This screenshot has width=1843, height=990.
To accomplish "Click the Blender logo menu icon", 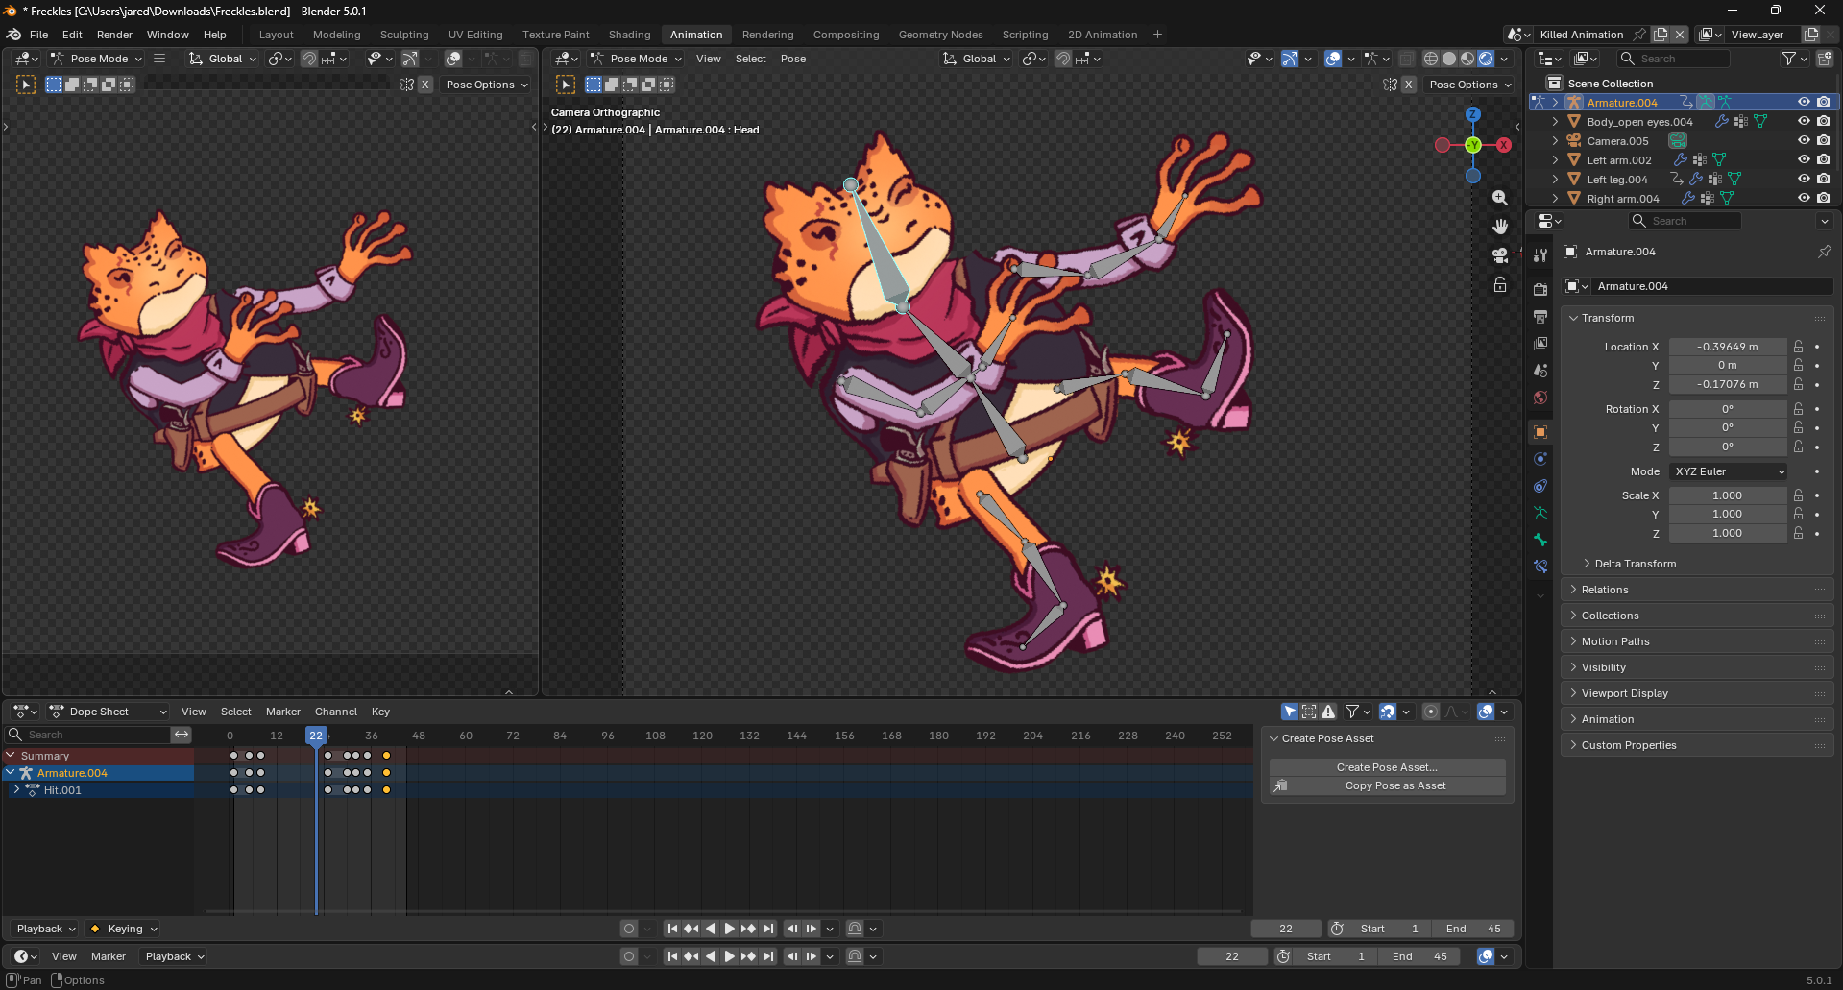I will pos(13,35).
